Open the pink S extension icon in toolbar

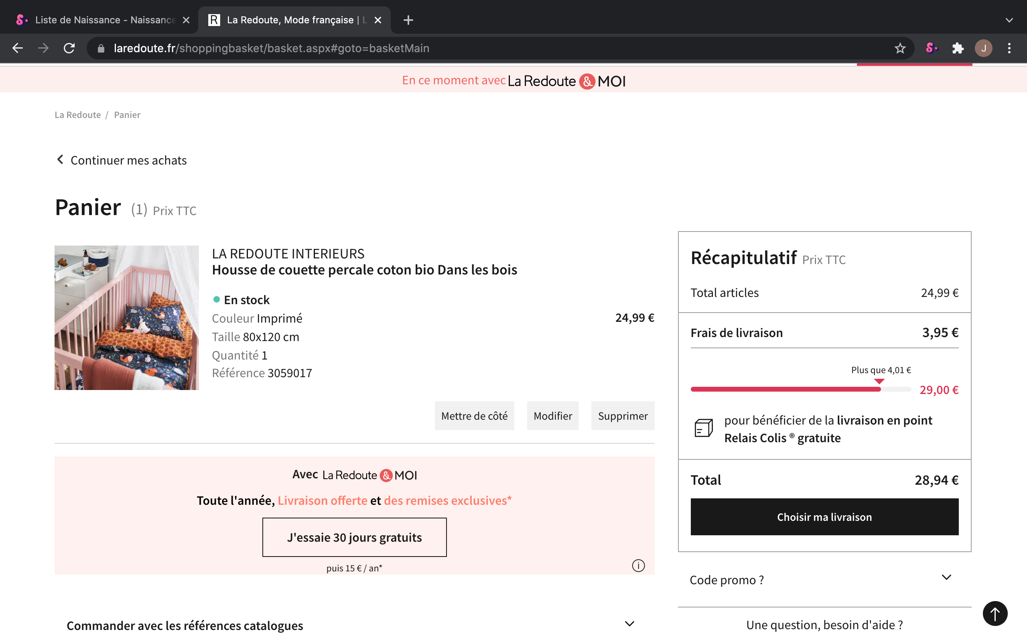(931, 49)
